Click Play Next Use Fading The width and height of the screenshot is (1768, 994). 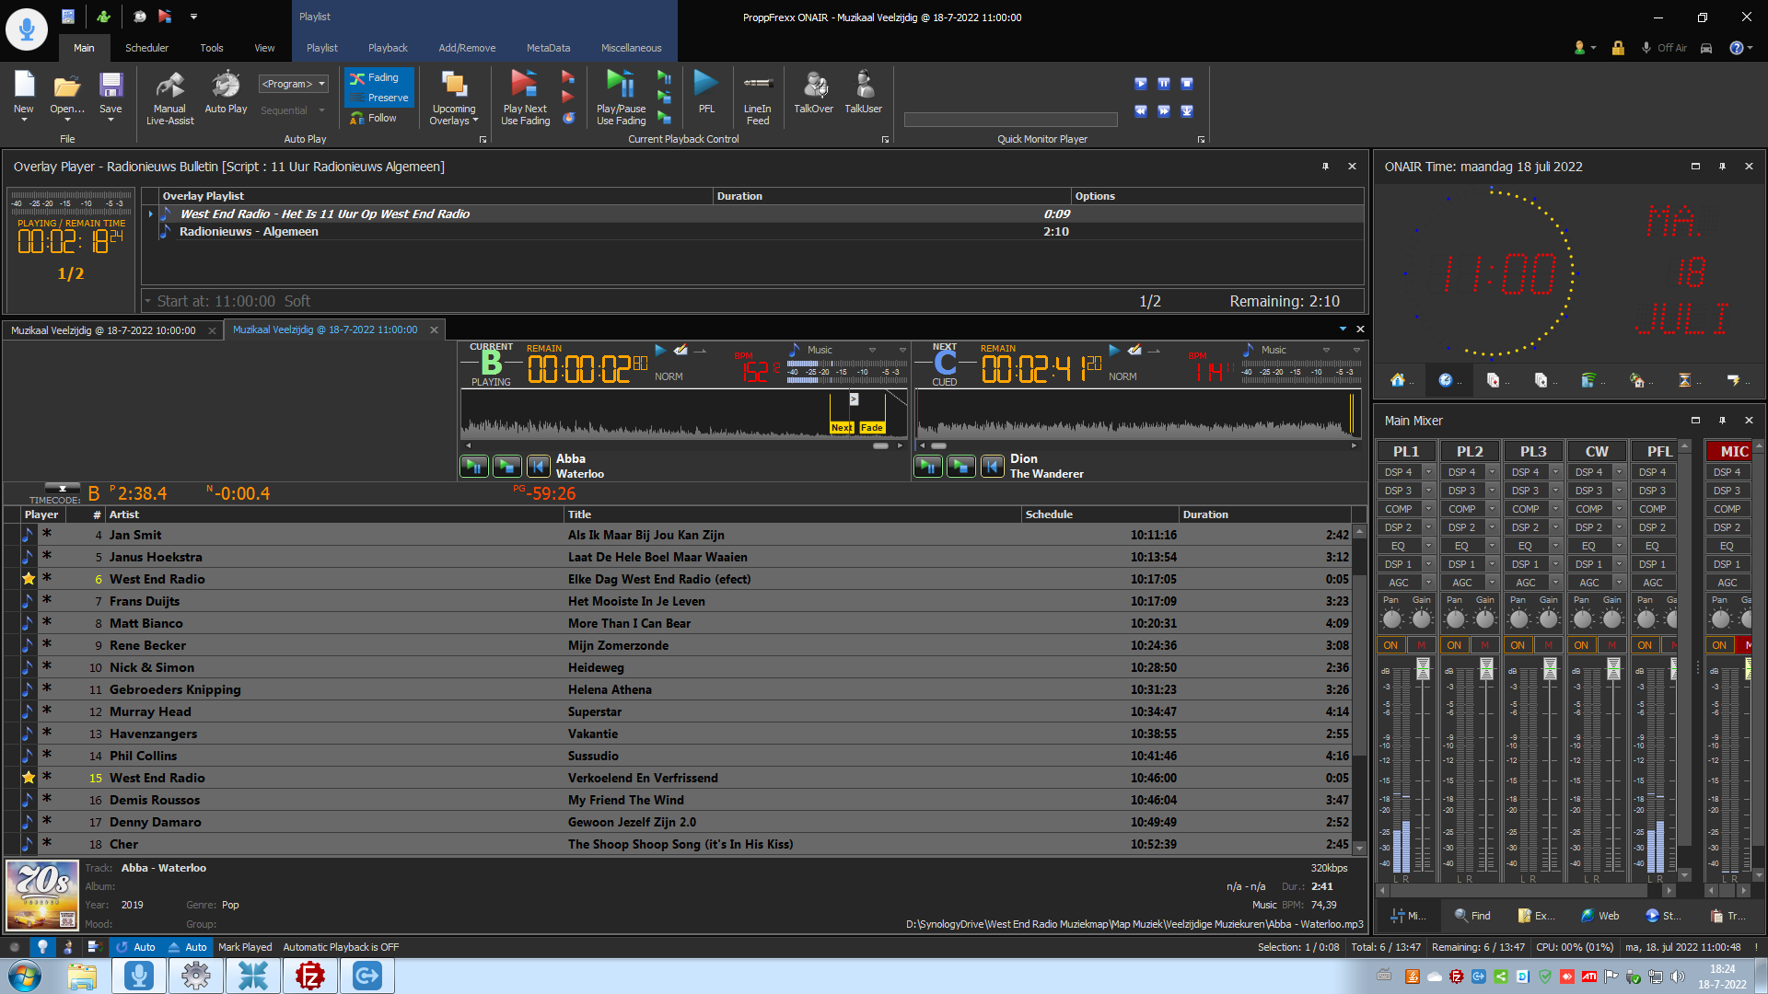point(525,98)
